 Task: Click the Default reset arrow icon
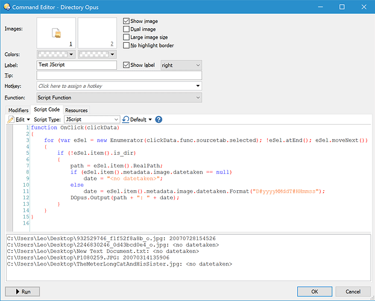(125, 119)
